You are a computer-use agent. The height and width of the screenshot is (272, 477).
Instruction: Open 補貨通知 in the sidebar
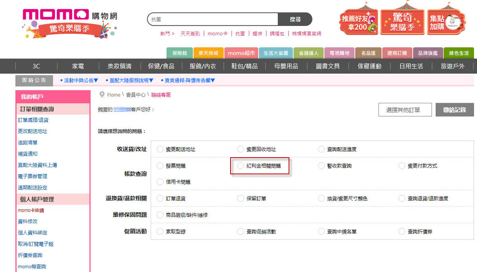[28, 154]
